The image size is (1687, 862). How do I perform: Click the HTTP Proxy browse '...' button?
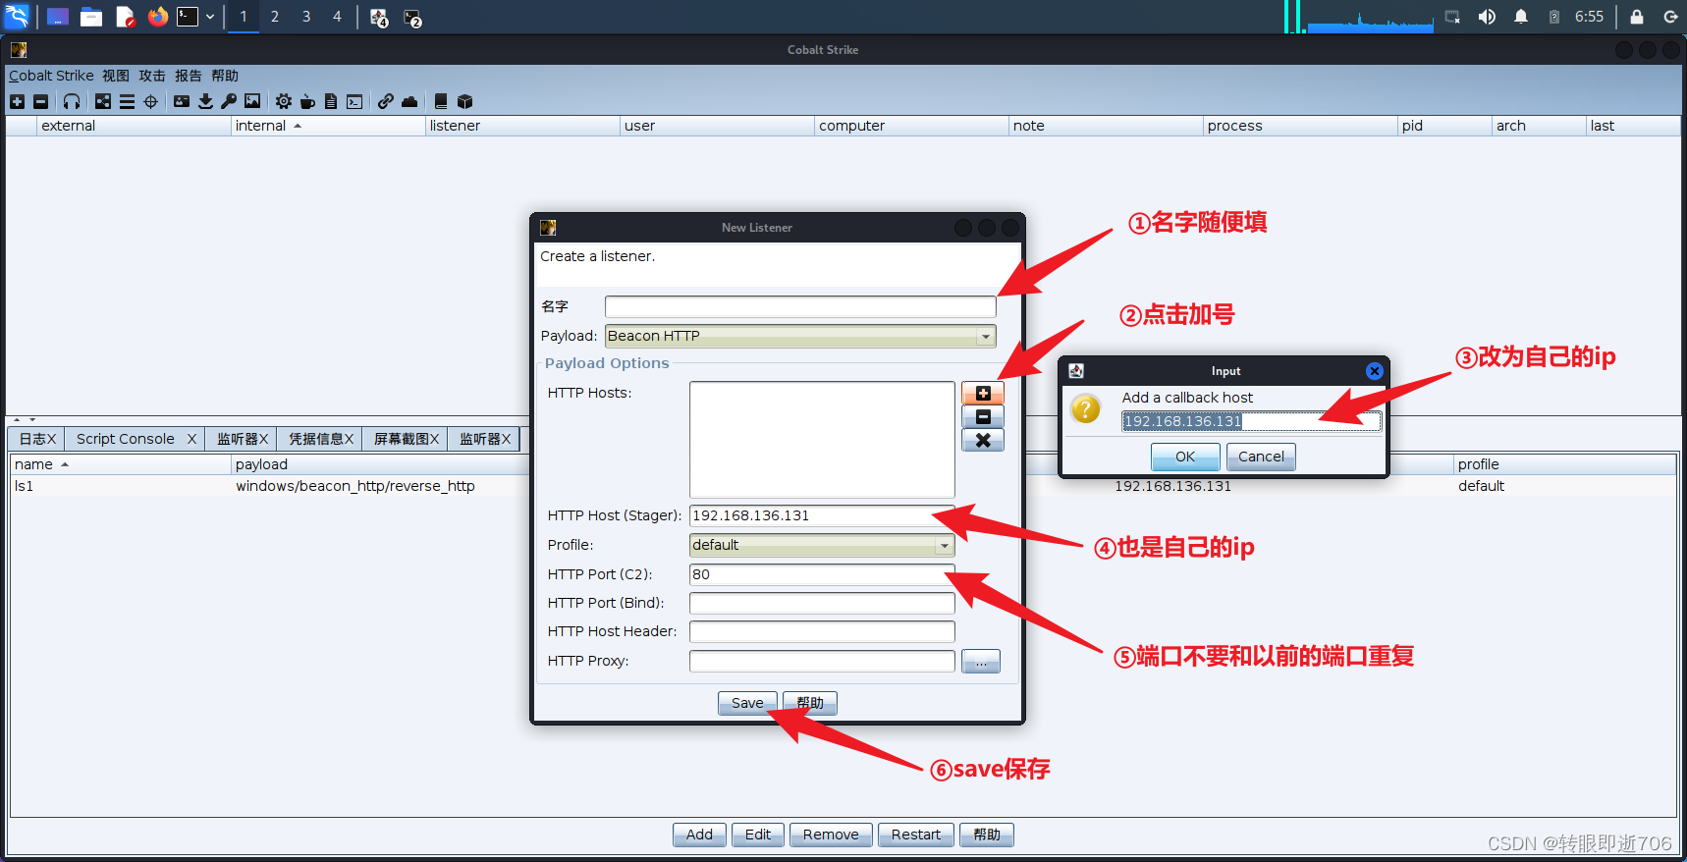tap(981, 661)
